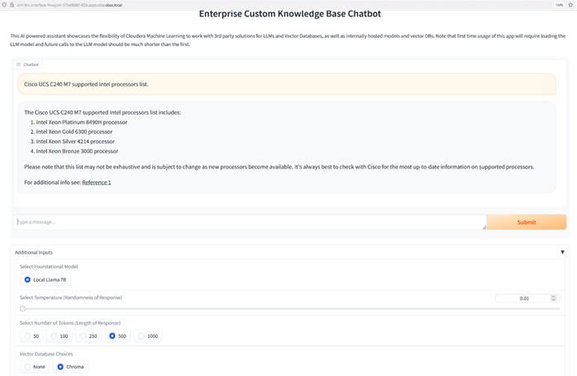Click the Type a message input field

click(x=250, y=222)
